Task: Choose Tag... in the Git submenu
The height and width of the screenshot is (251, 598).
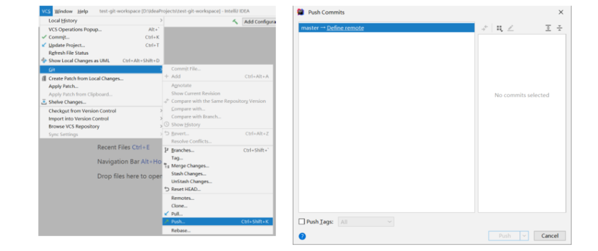Action: tap(218, 158)
